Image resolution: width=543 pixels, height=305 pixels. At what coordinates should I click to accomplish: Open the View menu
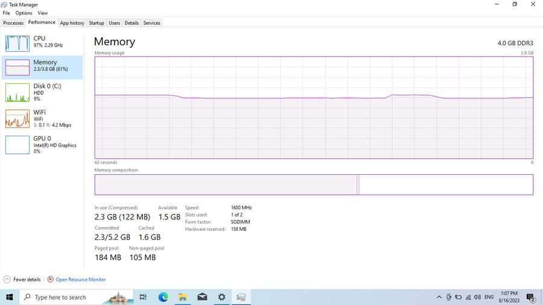[43, 13]
